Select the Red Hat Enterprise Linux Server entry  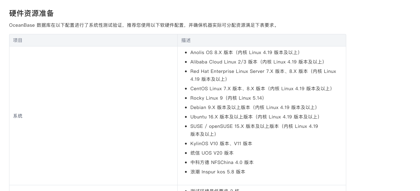click(263, 75)
